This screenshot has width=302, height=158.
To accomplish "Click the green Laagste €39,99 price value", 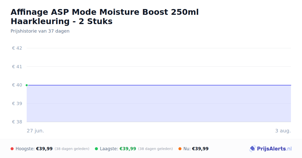I will (128, 149).
